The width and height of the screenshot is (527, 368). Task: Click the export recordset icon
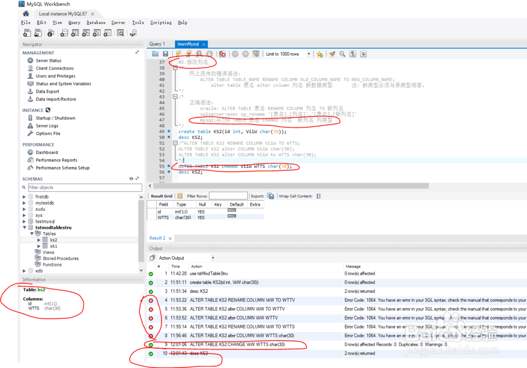pos(270,196)
